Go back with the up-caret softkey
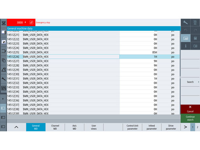 tap(17, 127)
